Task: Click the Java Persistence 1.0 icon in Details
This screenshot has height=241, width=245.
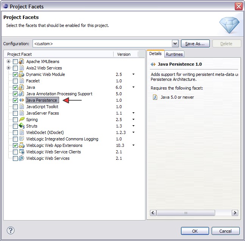Action: (x=153, y=64)
